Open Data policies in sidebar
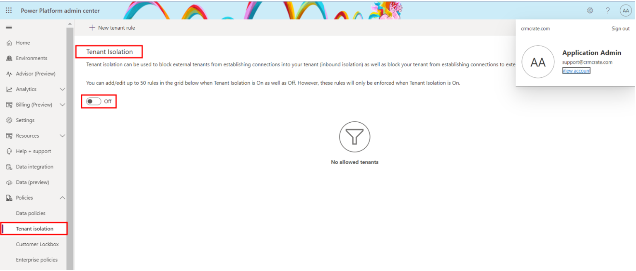The width and height of the screenshot is (636, 271). click(x=31, y=213)
